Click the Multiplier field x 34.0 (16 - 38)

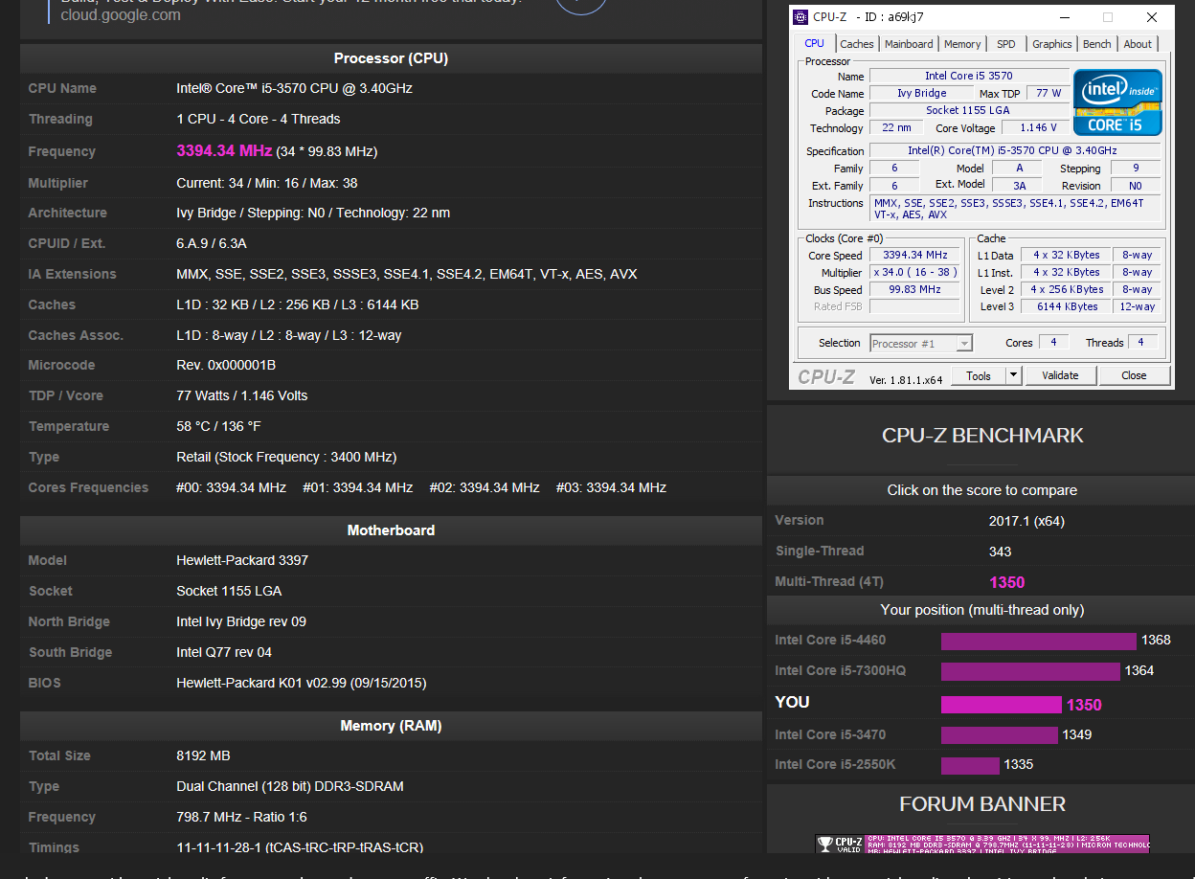pyautogui.click(x=914, y=272)
